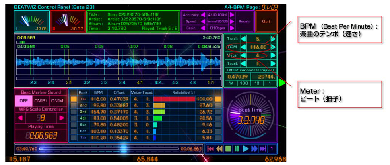Click the scroll bar beneath the waveform
This screenshot has height=165, width=390.
(118, 78)
